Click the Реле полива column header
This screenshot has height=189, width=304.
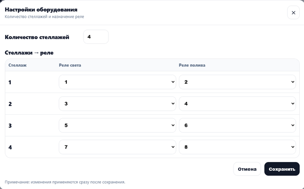[x=192, y=65]
